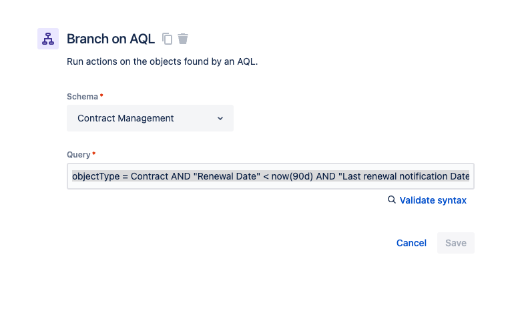Click the purple branch component icon

click(48, 39)
